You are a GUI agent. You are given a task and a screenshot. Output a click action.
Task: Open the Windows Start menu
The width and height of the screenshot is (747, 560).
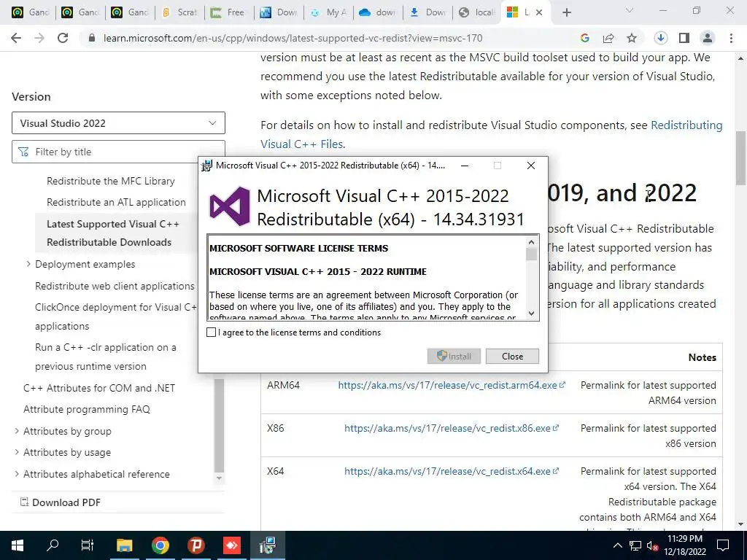18,545
